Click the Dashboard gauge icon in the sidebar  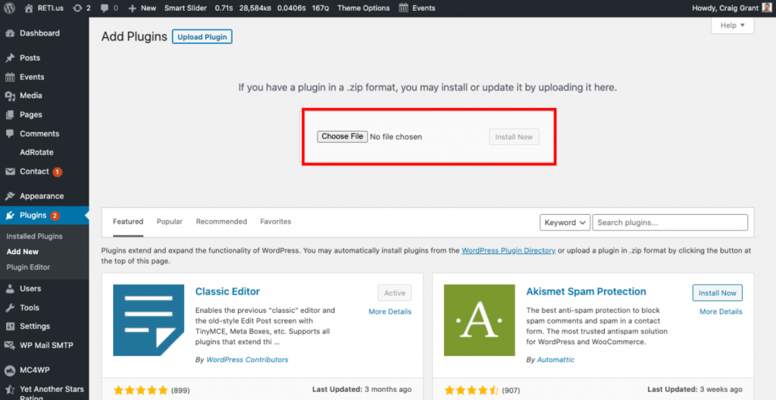click(10, 33)
